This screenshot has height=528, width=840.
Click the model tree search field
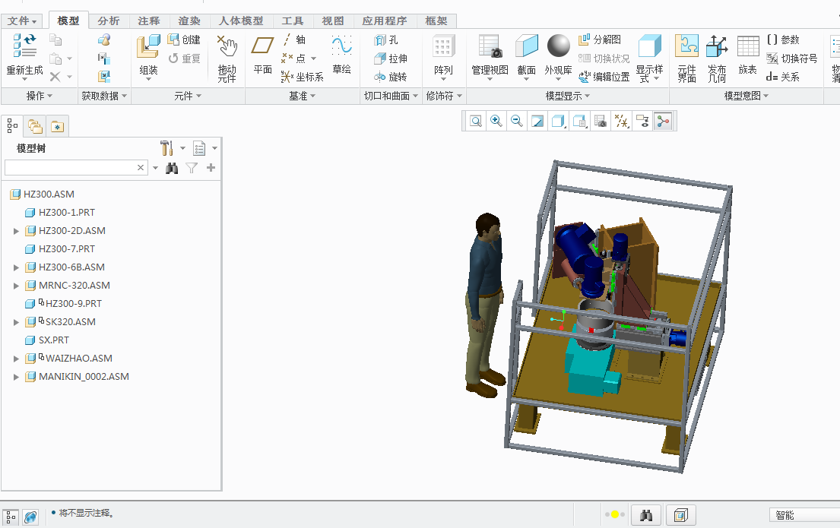(71, 168)
